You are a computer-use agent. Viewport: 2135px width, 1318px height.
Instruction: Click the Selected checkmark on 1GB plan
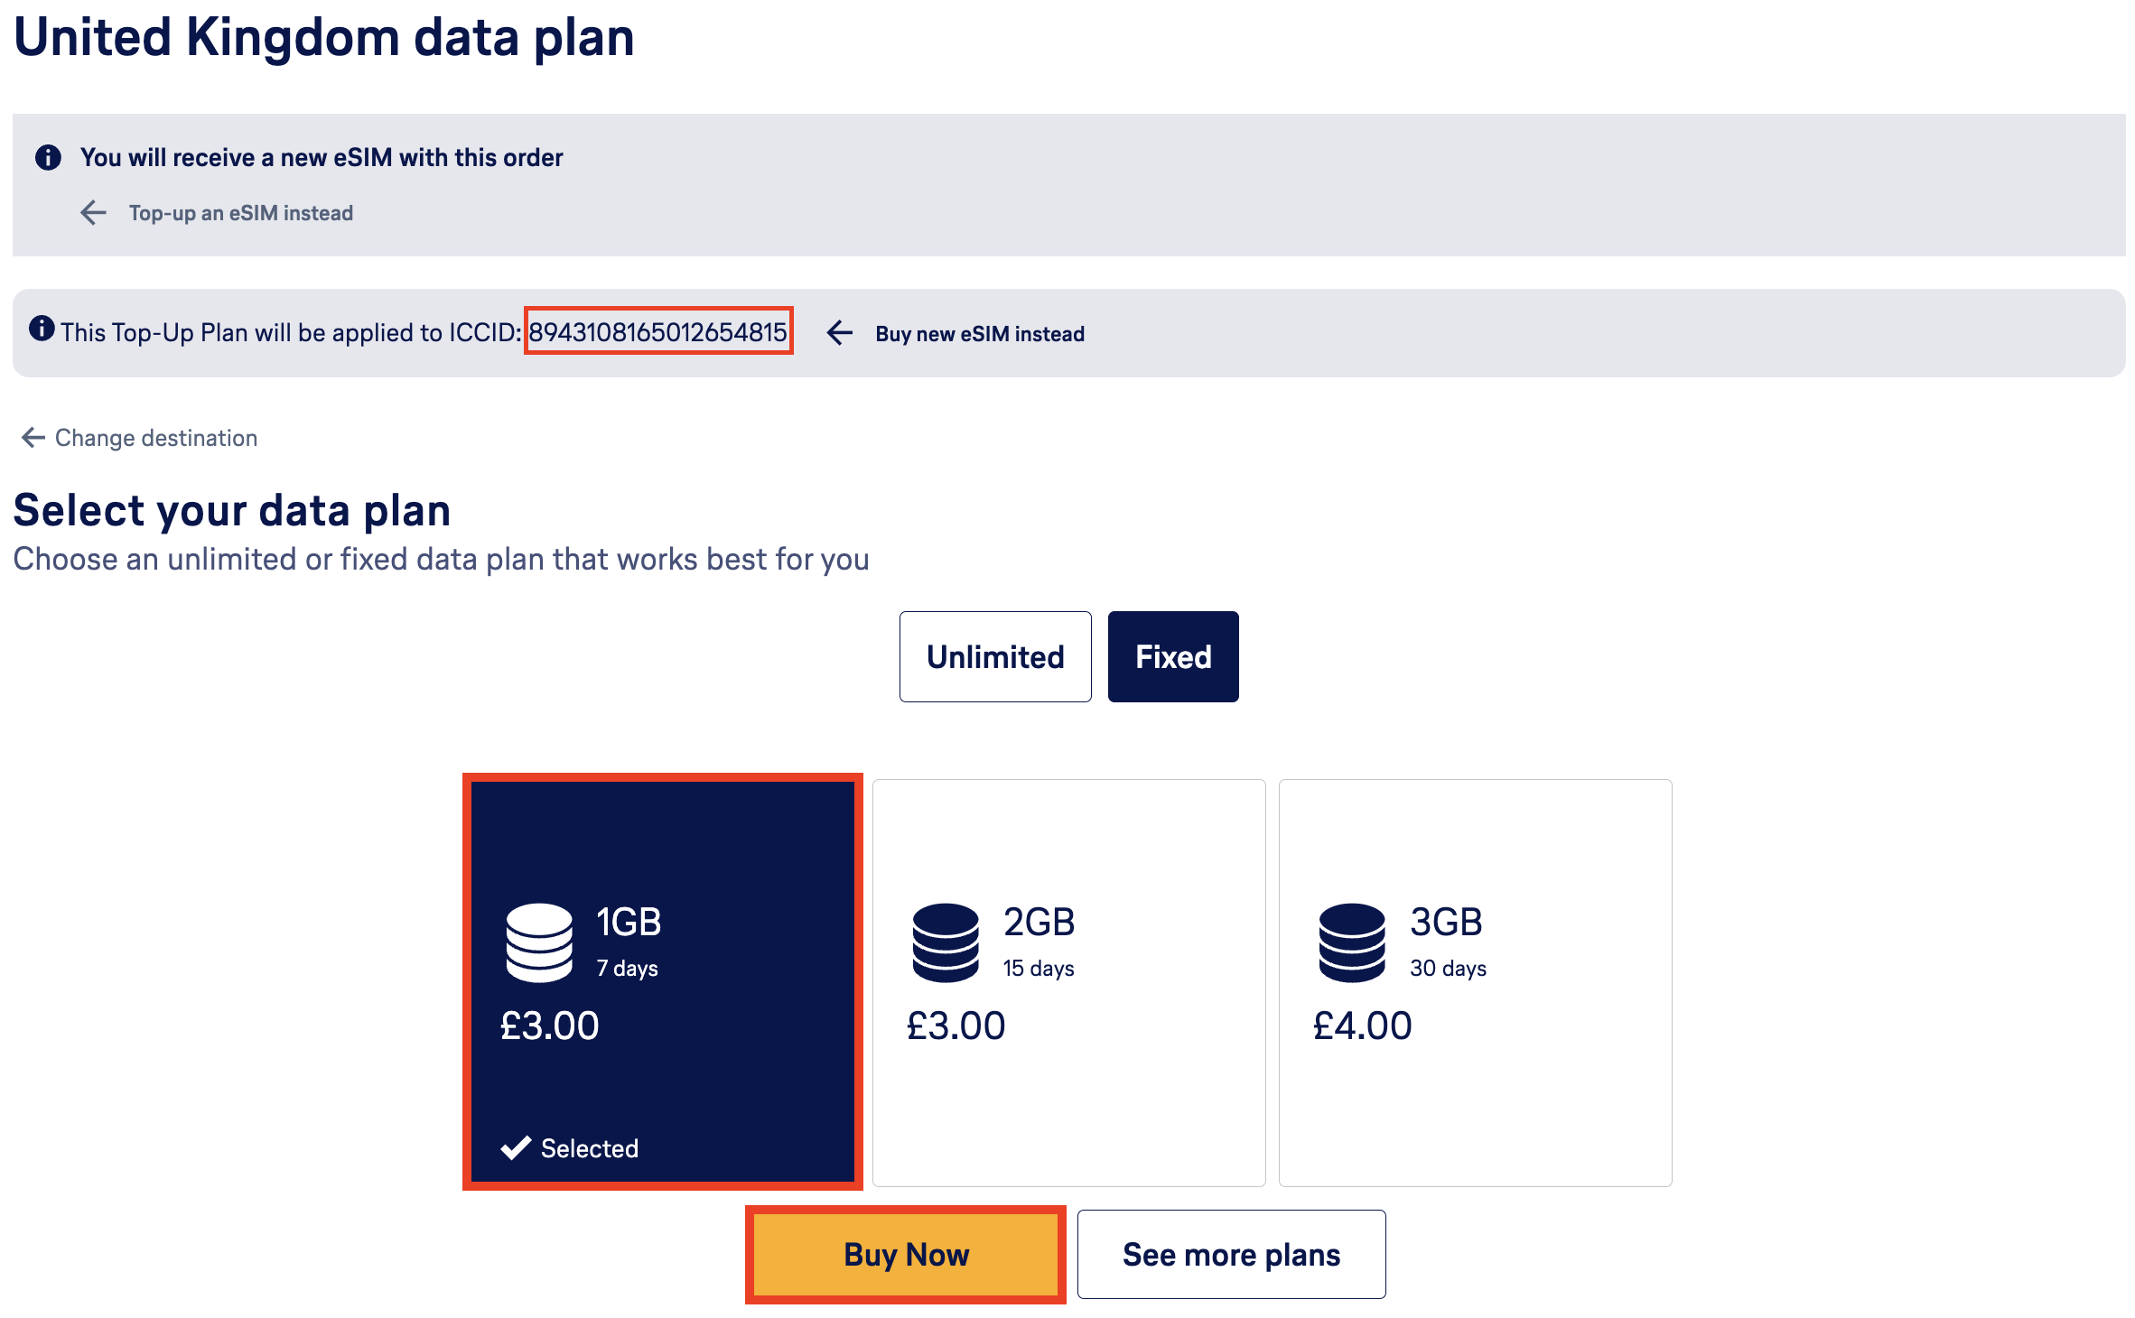click(516, 1148)
